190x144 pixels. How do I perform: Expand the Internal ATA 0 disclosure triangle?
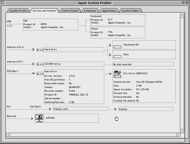(33, 49)
